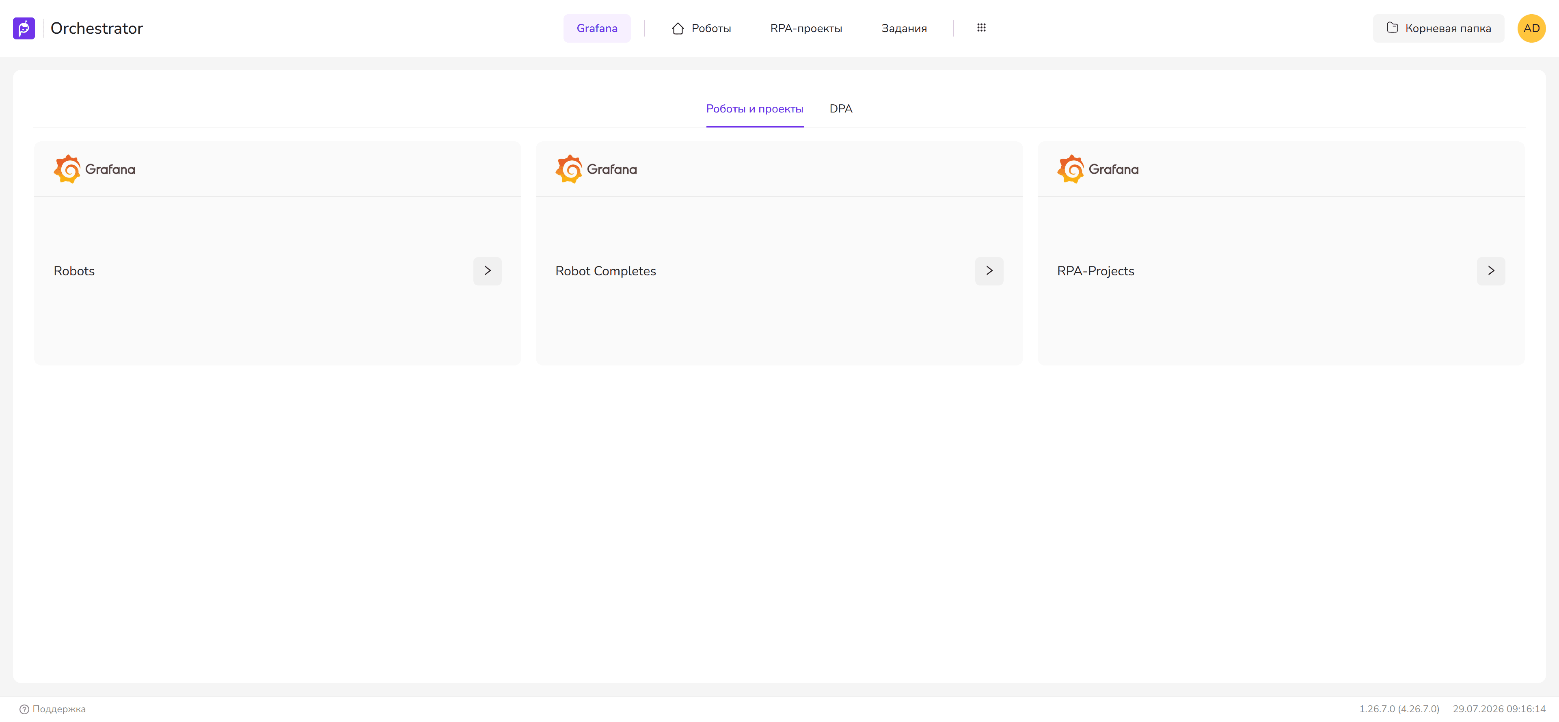Open the Robot Completes dashboard arrow
The width and height of the screenshot is (1559, 722).
click(989, 270)
